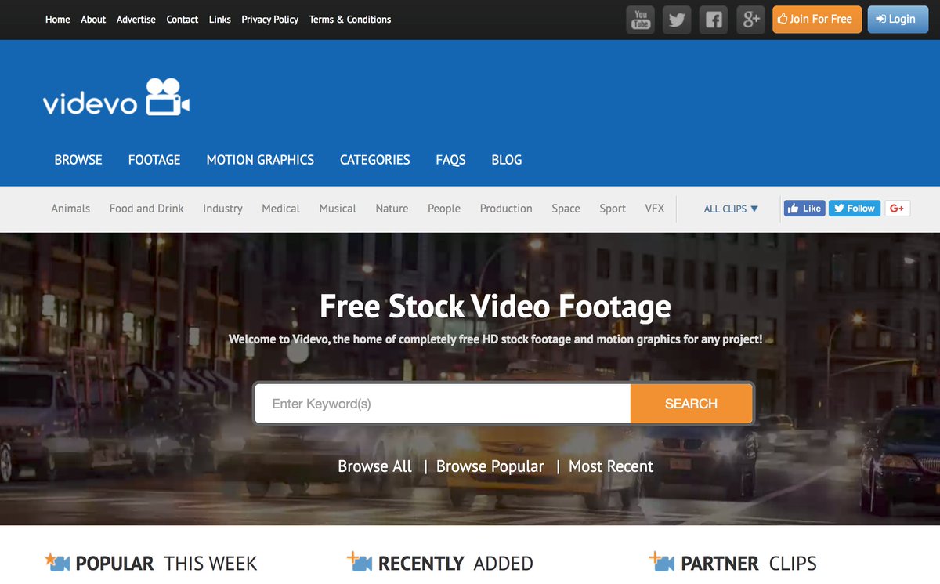Screen dimensions: 940x584
Task: Open the CATEGORIES menu
Action: pyautogui.click(x=374, y=160)
